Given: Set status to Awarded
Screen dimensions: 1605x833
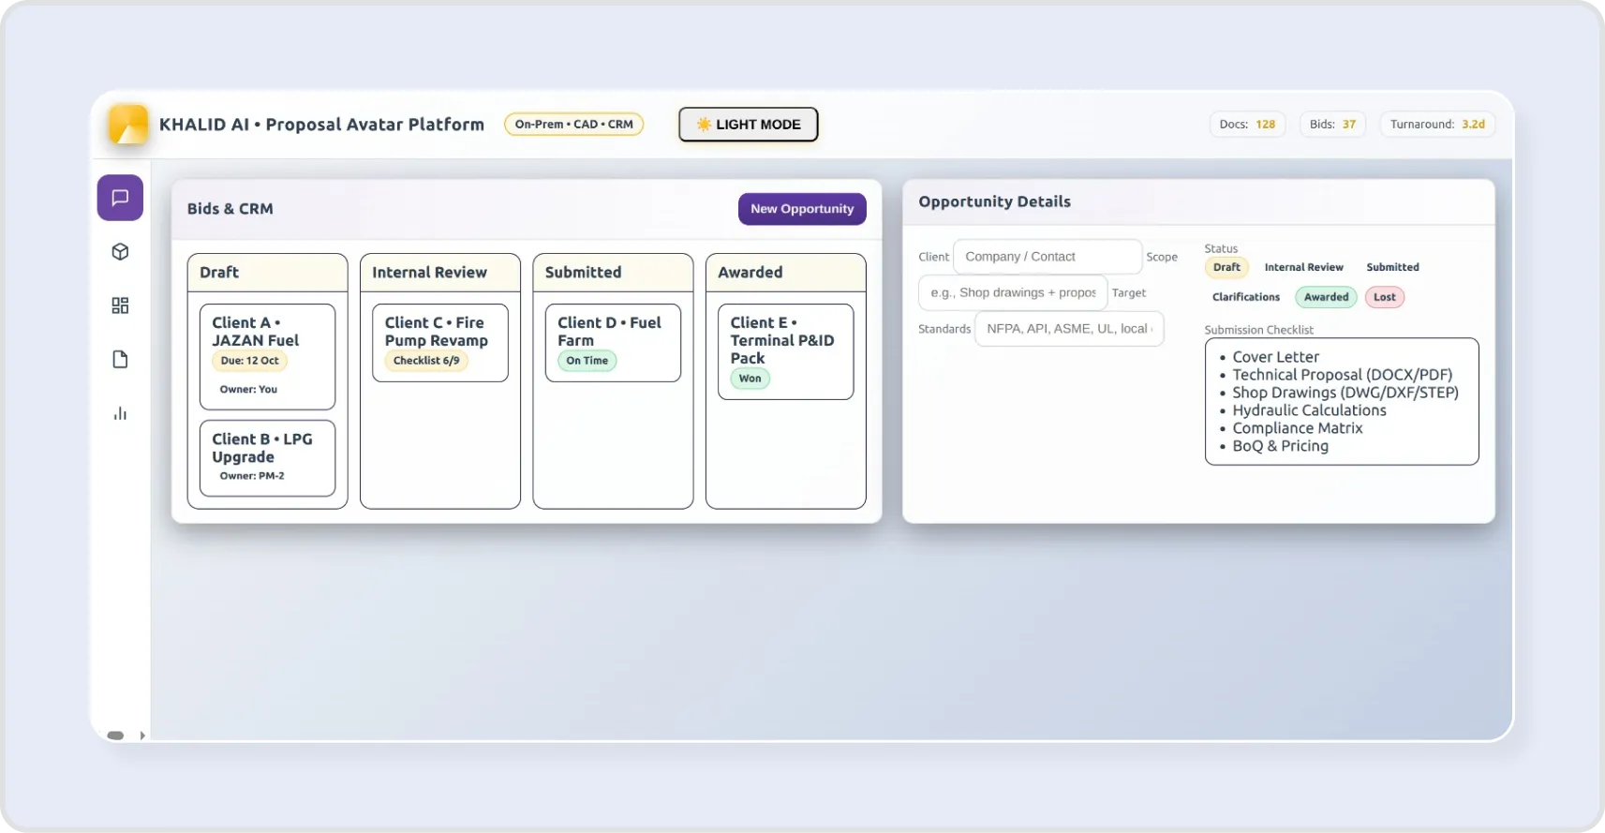Looking at the screenshot, I should pos(1326,297).
